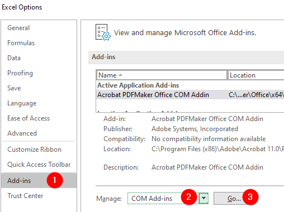Click the C:\...er\Office\x64 location cell
284x212 pixels.
(256, 95)
